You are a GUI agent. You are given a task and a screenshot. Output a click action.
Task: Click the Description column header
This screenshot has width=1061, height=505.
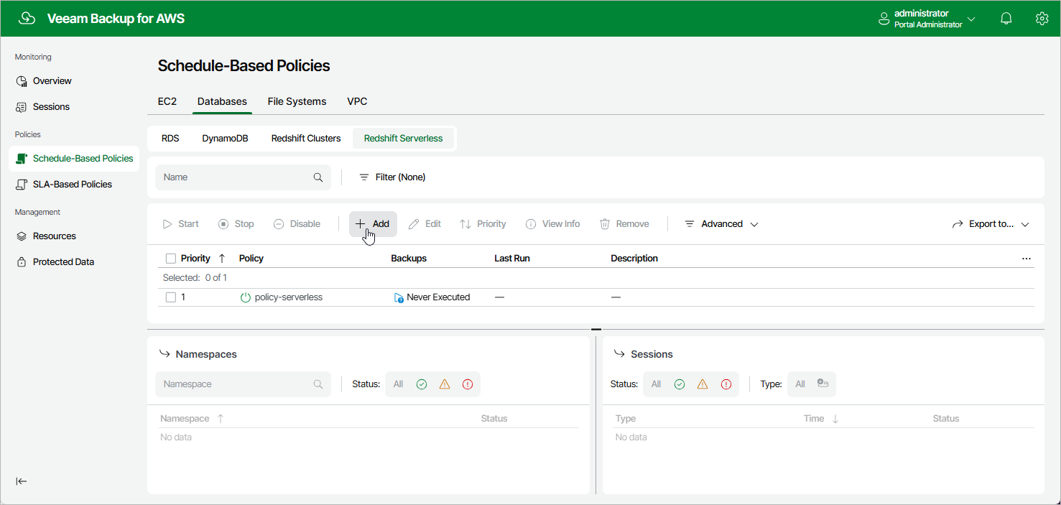[634, 259]
